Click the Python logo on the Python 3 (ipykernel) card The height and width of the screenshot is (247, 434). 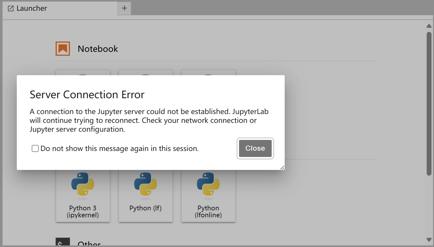(83, 184)
